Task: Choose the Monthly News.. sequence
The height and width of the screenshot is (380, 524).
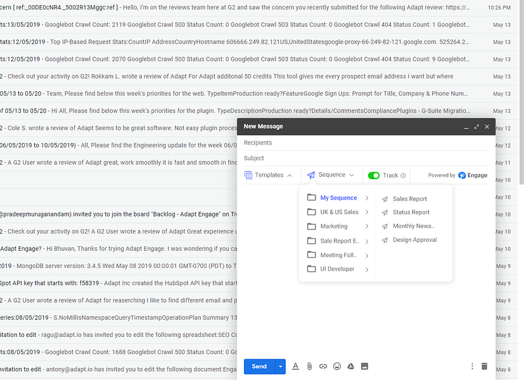Action: click(x=413, y=226)
